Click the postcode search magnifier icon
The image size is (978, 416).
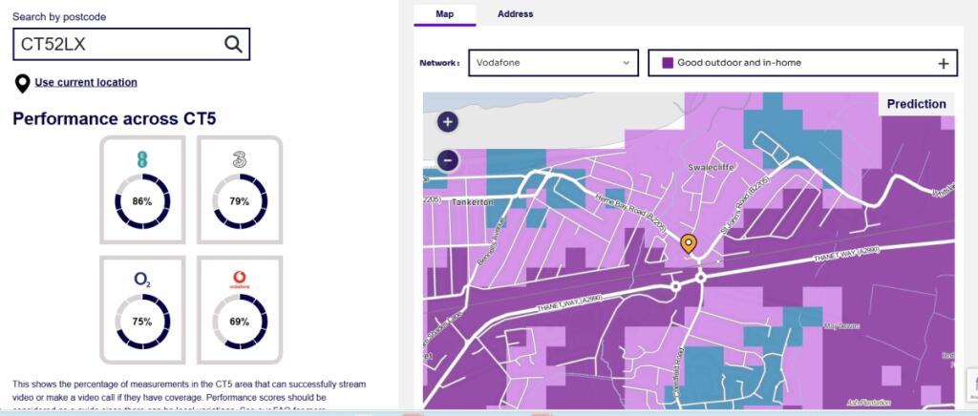233,44
